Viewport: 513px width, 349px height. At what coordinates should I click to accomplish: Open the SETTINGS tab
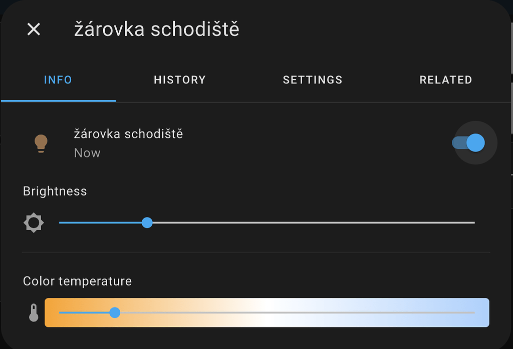(313, 79)
